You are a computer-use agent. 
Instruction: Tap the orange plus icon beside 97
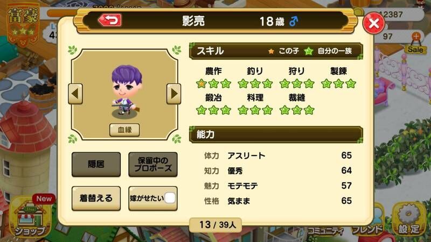416,36
